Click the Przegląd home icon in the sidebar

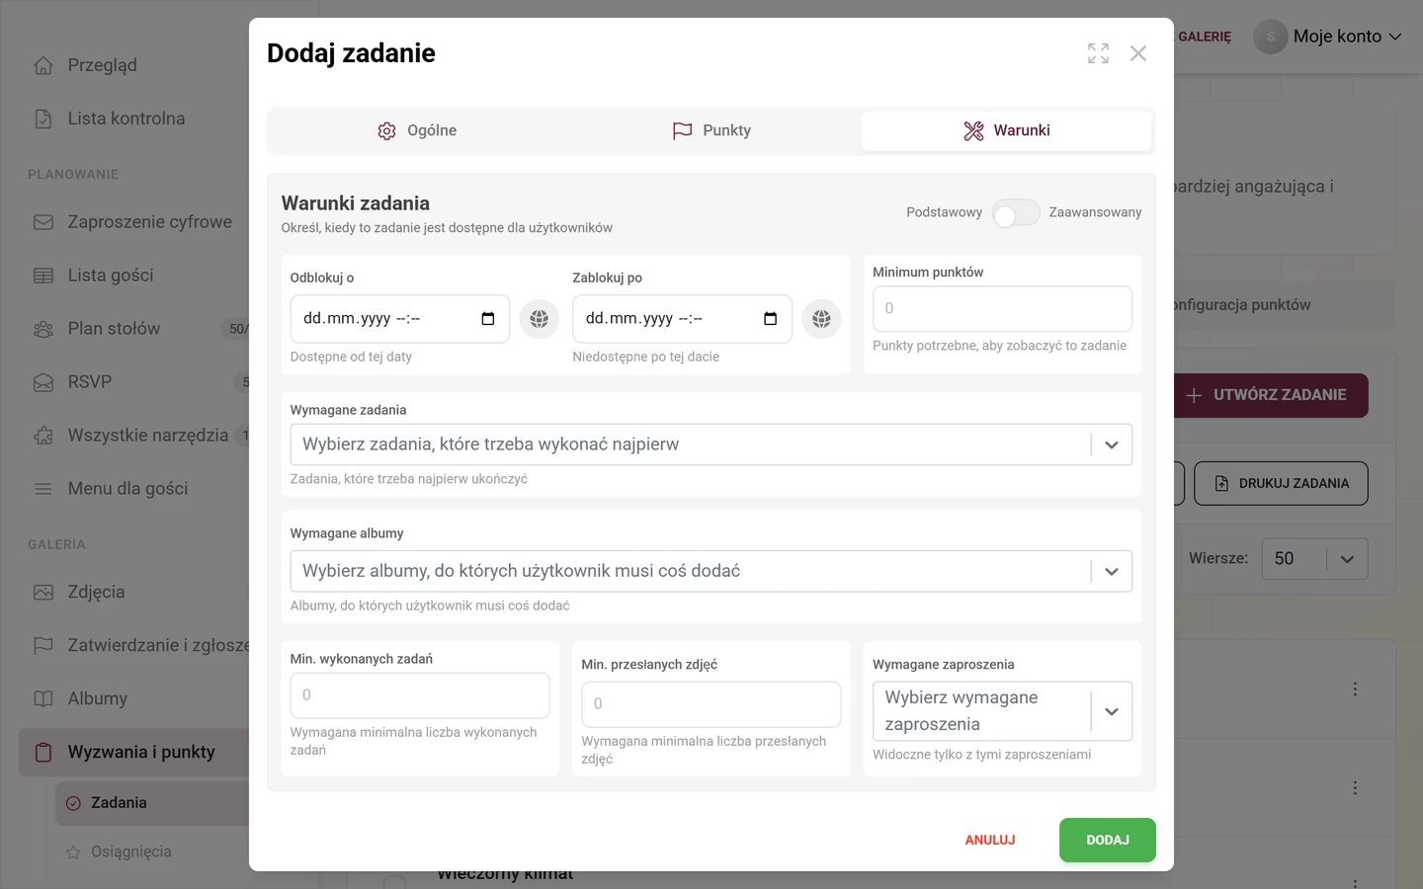43,65
